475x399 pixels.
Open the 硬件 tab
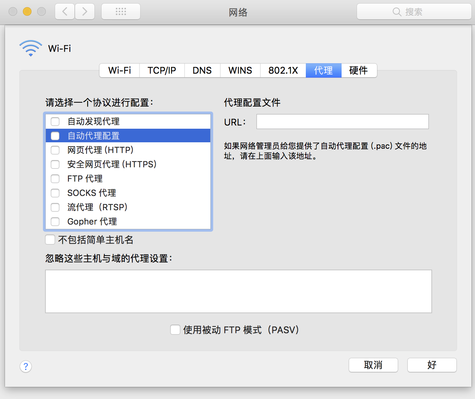pos(359,70)
